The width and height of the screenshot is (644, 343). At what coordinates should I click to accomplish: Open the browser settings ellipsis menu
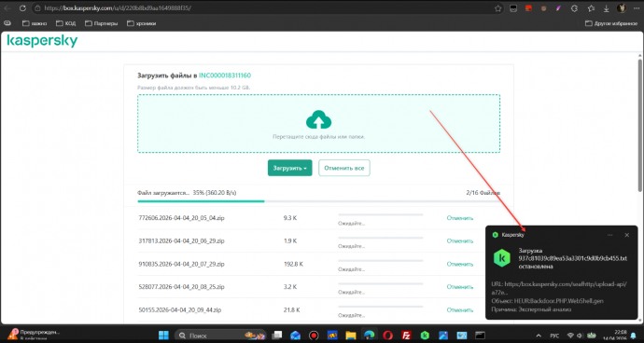click(637, 8)
